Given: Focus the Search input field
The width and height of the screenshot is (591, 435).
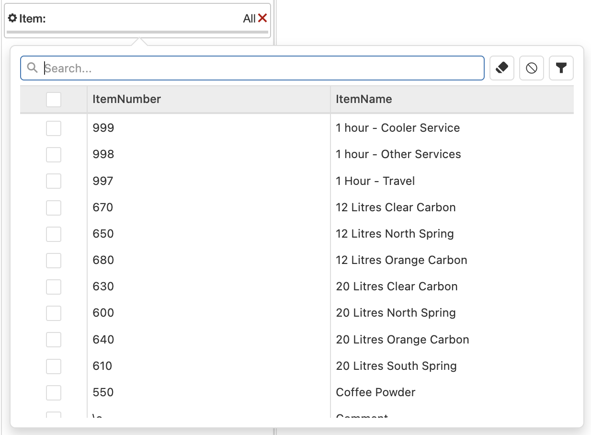Looking at the screenshot, I should coord(252,68).
